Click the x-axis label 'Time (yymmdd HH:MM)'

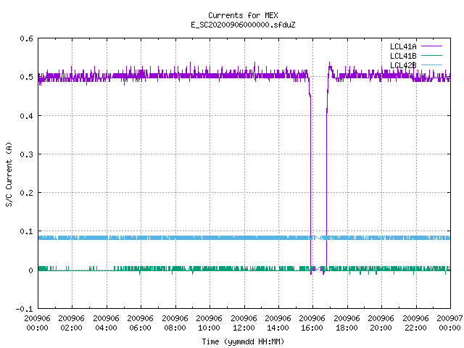pos(243,341)
